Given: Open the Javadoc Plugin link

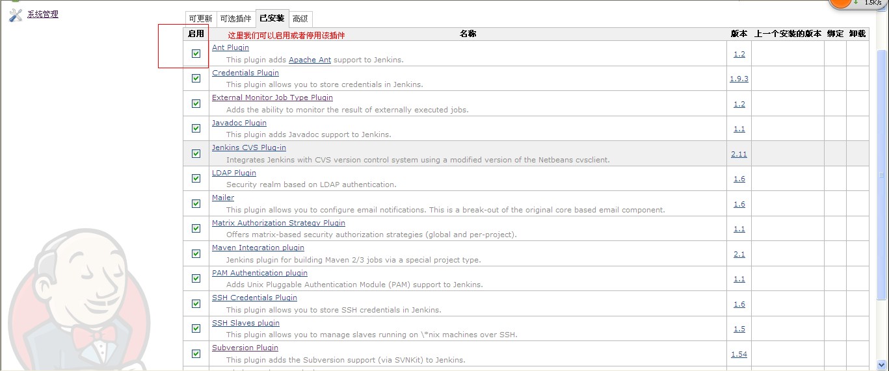Looking at the screenshot, I should coord(239,123).
